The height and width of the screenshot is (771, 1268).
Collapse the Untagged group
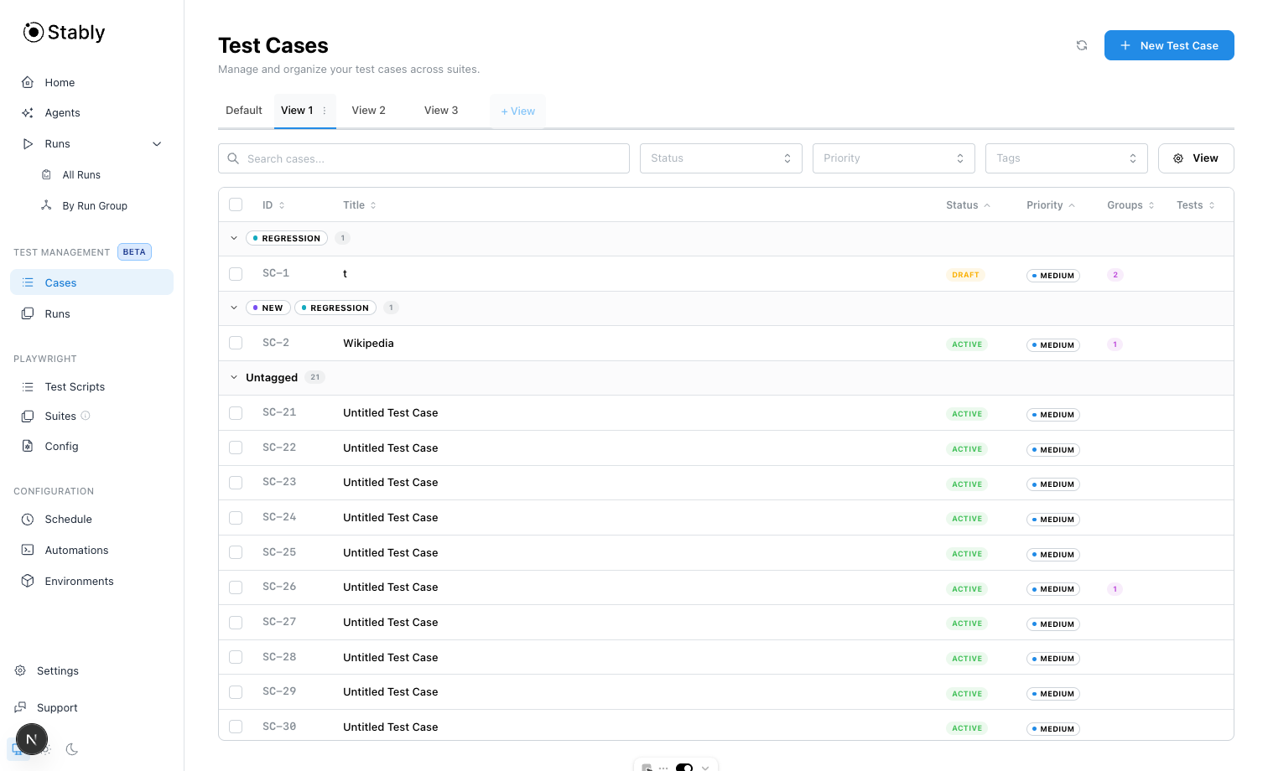pyautogui.click(x=234, y=377)
